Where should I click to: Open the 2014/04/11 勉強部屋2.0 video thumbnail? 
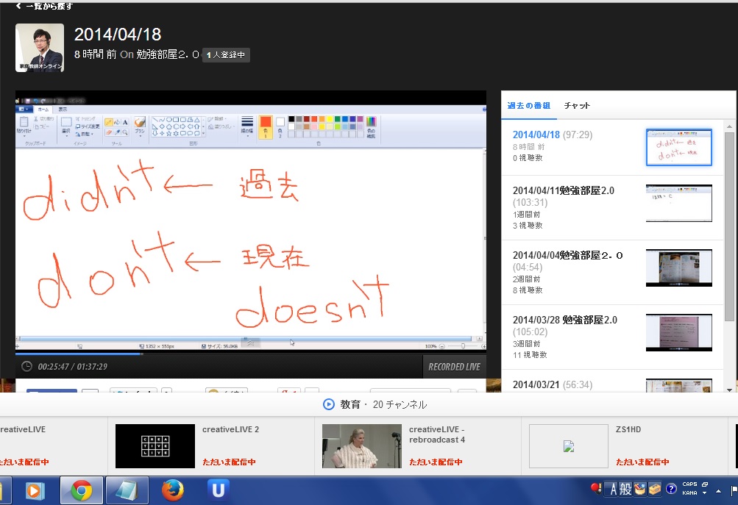[x=678, y=203]
